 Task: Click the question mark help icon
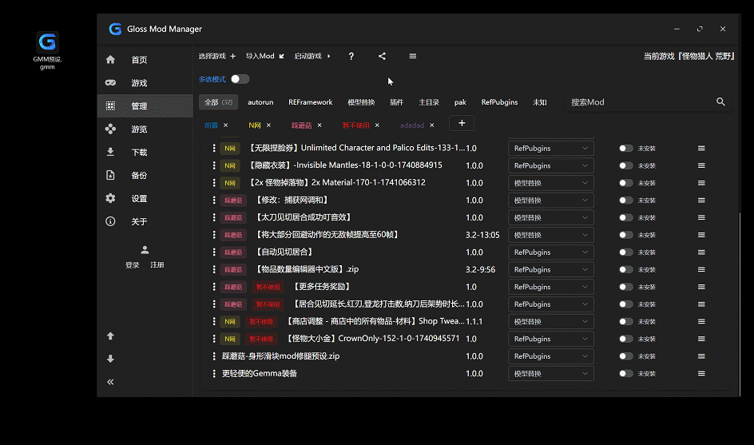coord(351,56)
